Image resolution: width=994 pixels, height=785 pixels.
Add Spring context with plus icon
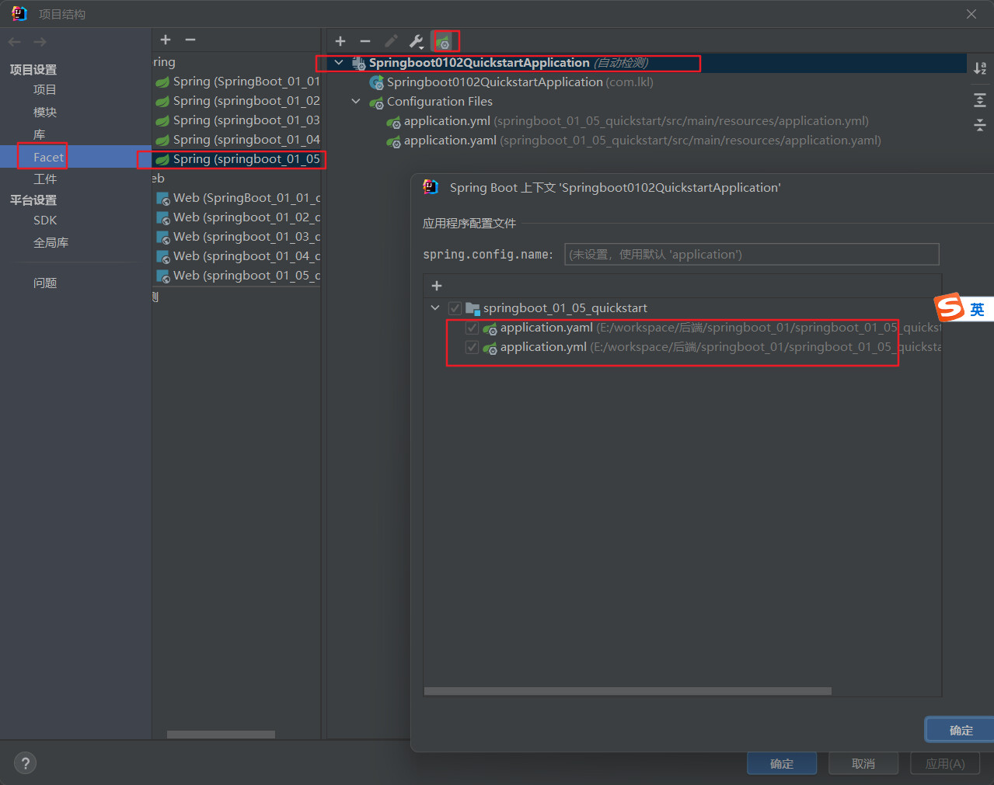click(x=340, y=41)
